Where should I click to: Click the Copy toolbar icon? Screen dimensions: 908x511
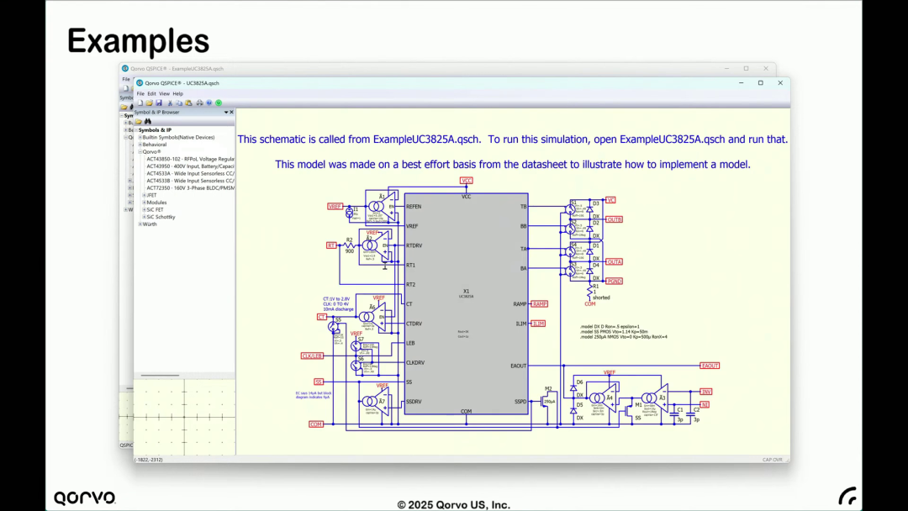click(179, 103)
